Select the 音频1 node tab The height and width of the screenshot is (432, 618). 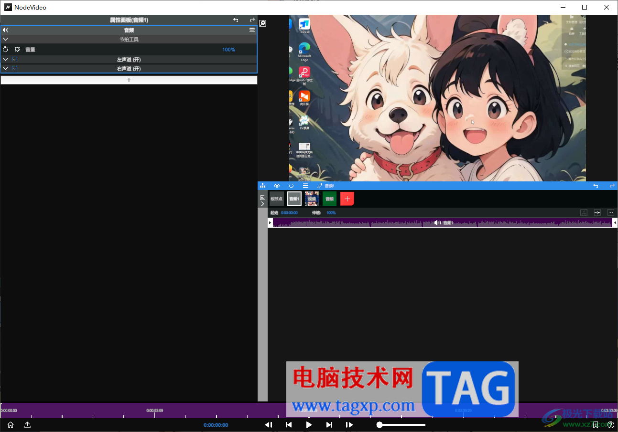tap(294, 199)
